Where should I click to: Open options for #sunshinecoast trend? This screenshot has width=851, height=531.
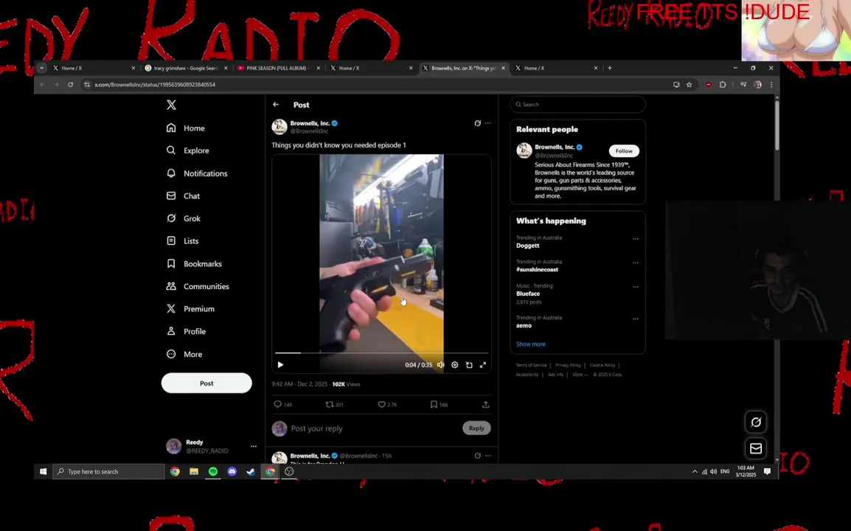[x=636, y=263]
